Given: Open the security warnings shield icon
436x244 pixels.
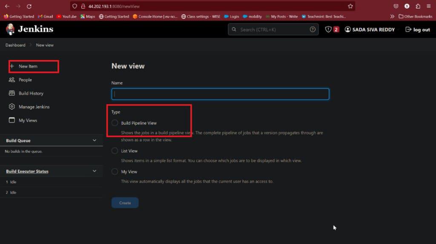Looking at the screenshot, I should 328,29.
